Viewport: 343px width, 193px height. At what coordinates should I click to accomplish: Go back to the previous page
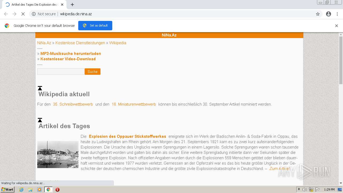[6, 14]
